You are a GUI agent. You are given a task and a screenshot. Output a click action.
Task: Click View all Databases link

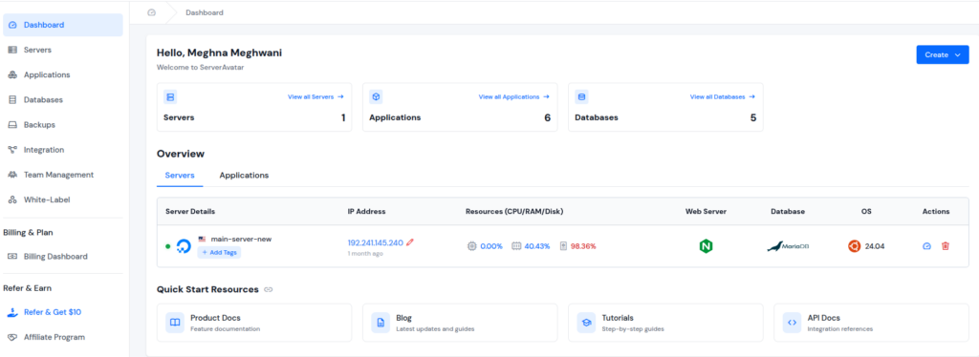click(x=723, y=96)
